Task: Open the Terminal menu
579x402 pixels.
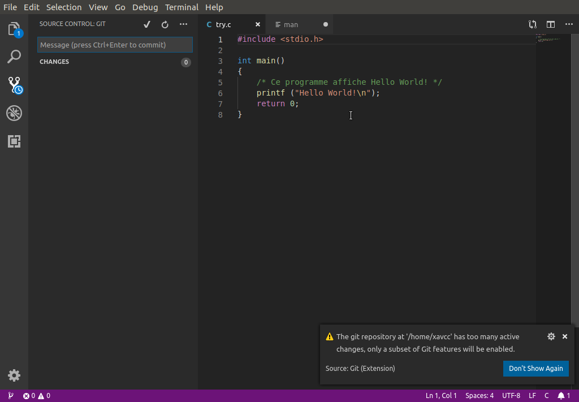Action: tap(182, 7)
